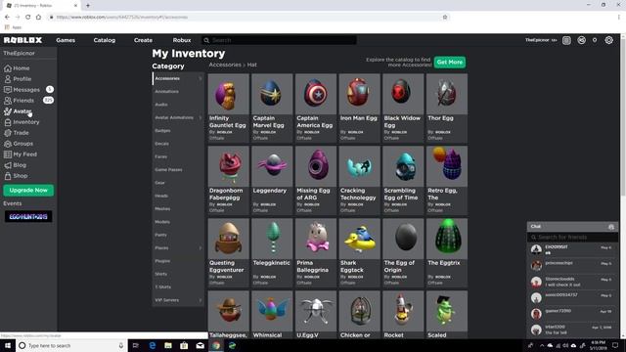Open the Egg Hunt 2019 event banner
The width and height of the screenshot is (626, 352).
28,217
